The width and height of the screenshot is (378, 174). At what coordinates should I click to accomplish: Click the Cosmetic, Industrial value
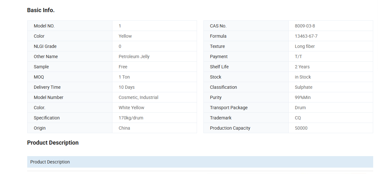[x=138, y=97]
